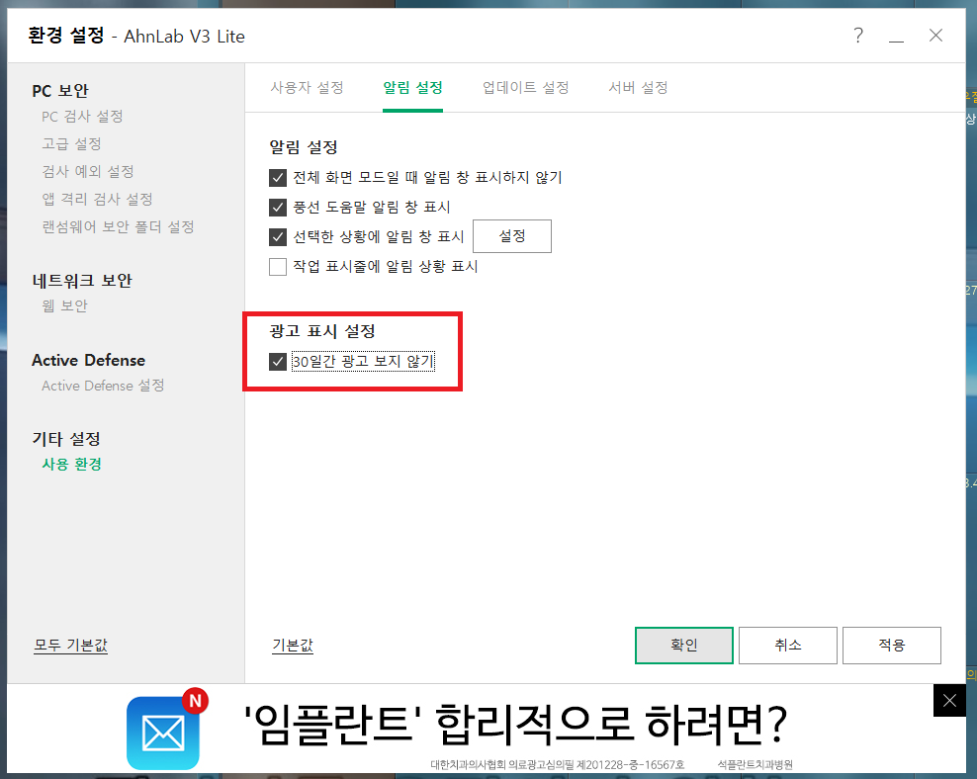Image resolution: width=977 pixels, height=779 pixels.
Task: Click the 모두 기본값 link
Action: 70,646
